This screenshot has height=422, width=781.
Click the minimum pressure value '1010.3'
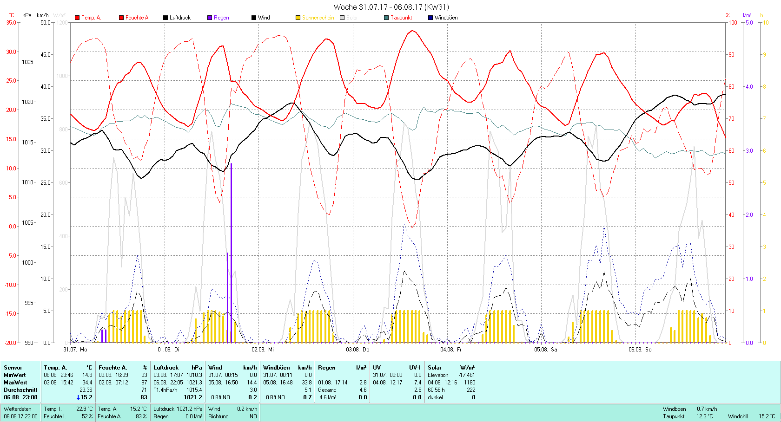(194, 375)
